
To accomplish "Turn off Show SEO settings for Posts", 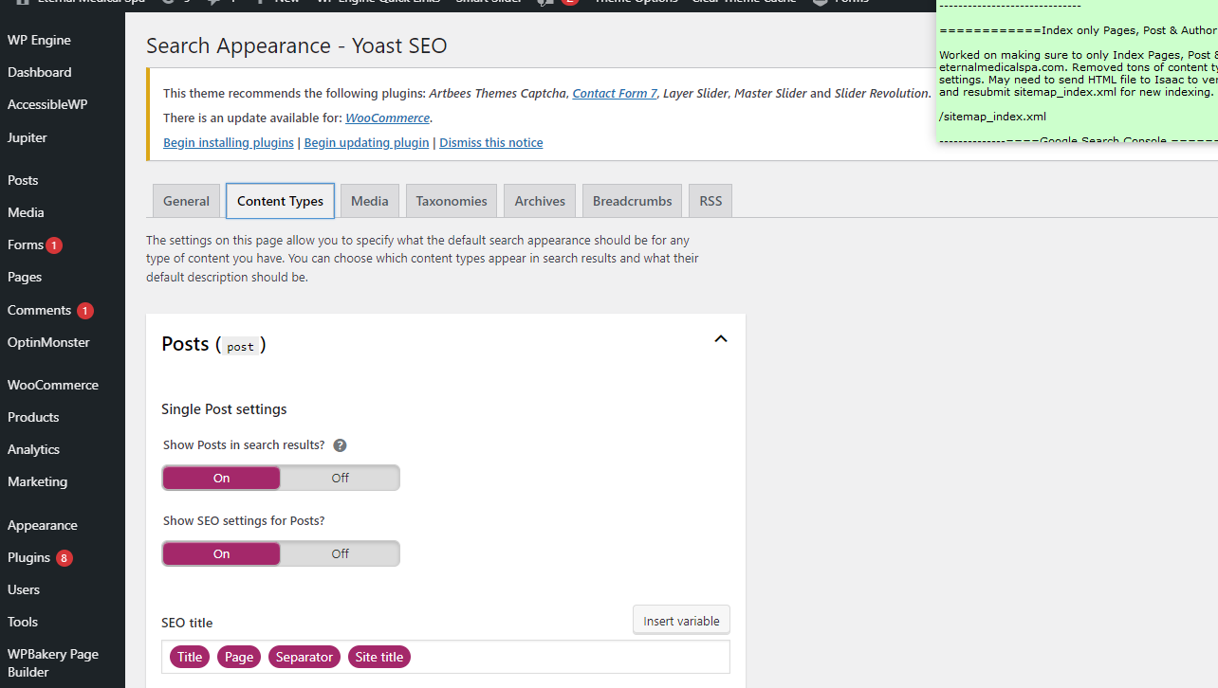I will [340, 553].
